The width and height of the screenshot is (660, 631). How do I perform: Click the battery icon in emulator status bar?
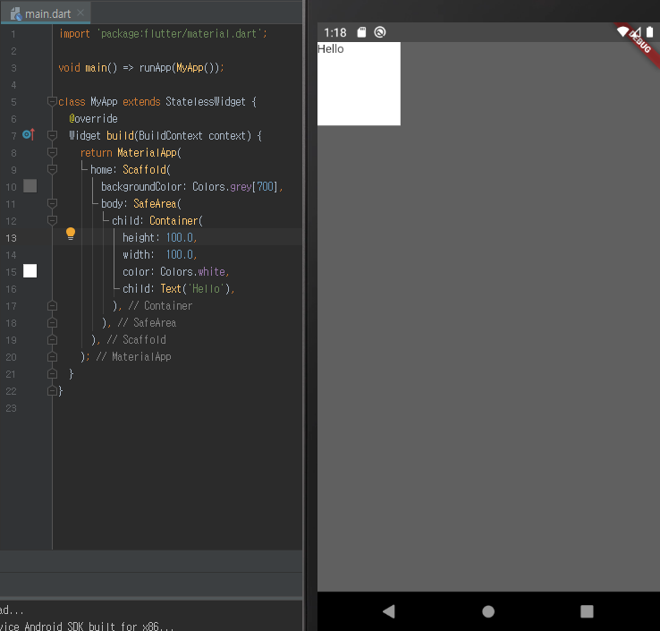point(650,32)
